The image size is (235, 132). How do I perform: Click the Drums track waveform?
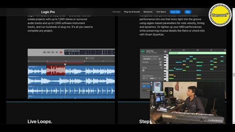coord(71,90)
